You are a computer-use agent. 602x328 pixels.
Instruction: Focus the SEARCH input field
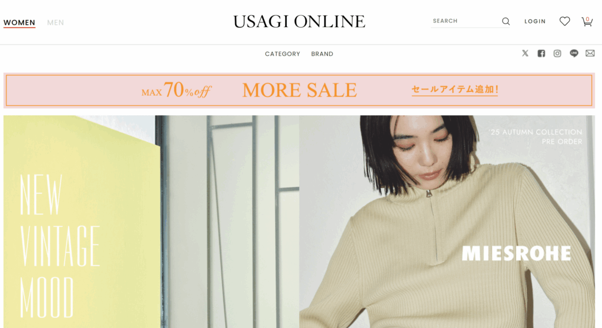(x=466, y=21)
